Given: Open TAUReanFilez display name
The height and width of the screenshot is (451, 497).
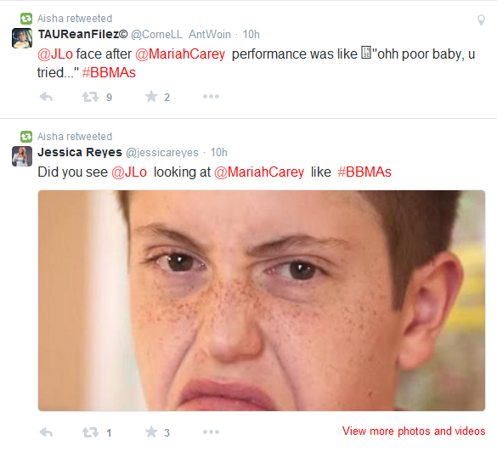Looking at the screenshot, I should pos(82,34).
